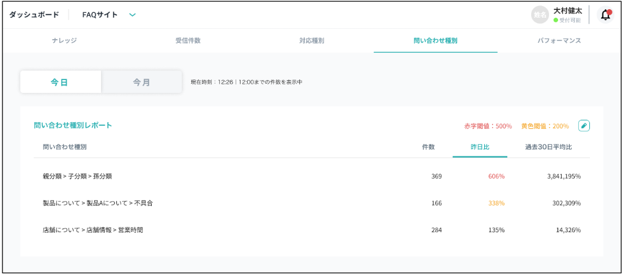Toggle the view to 今日
The height and width of the screenshot is (275, 623).
coord(60,82)
